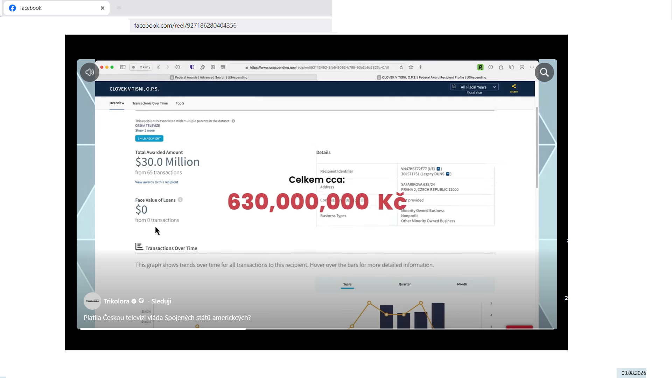The image size is (672, 378).
Task: Open the CESKA TELEVIZE parent link
Action: click(147, 126)
